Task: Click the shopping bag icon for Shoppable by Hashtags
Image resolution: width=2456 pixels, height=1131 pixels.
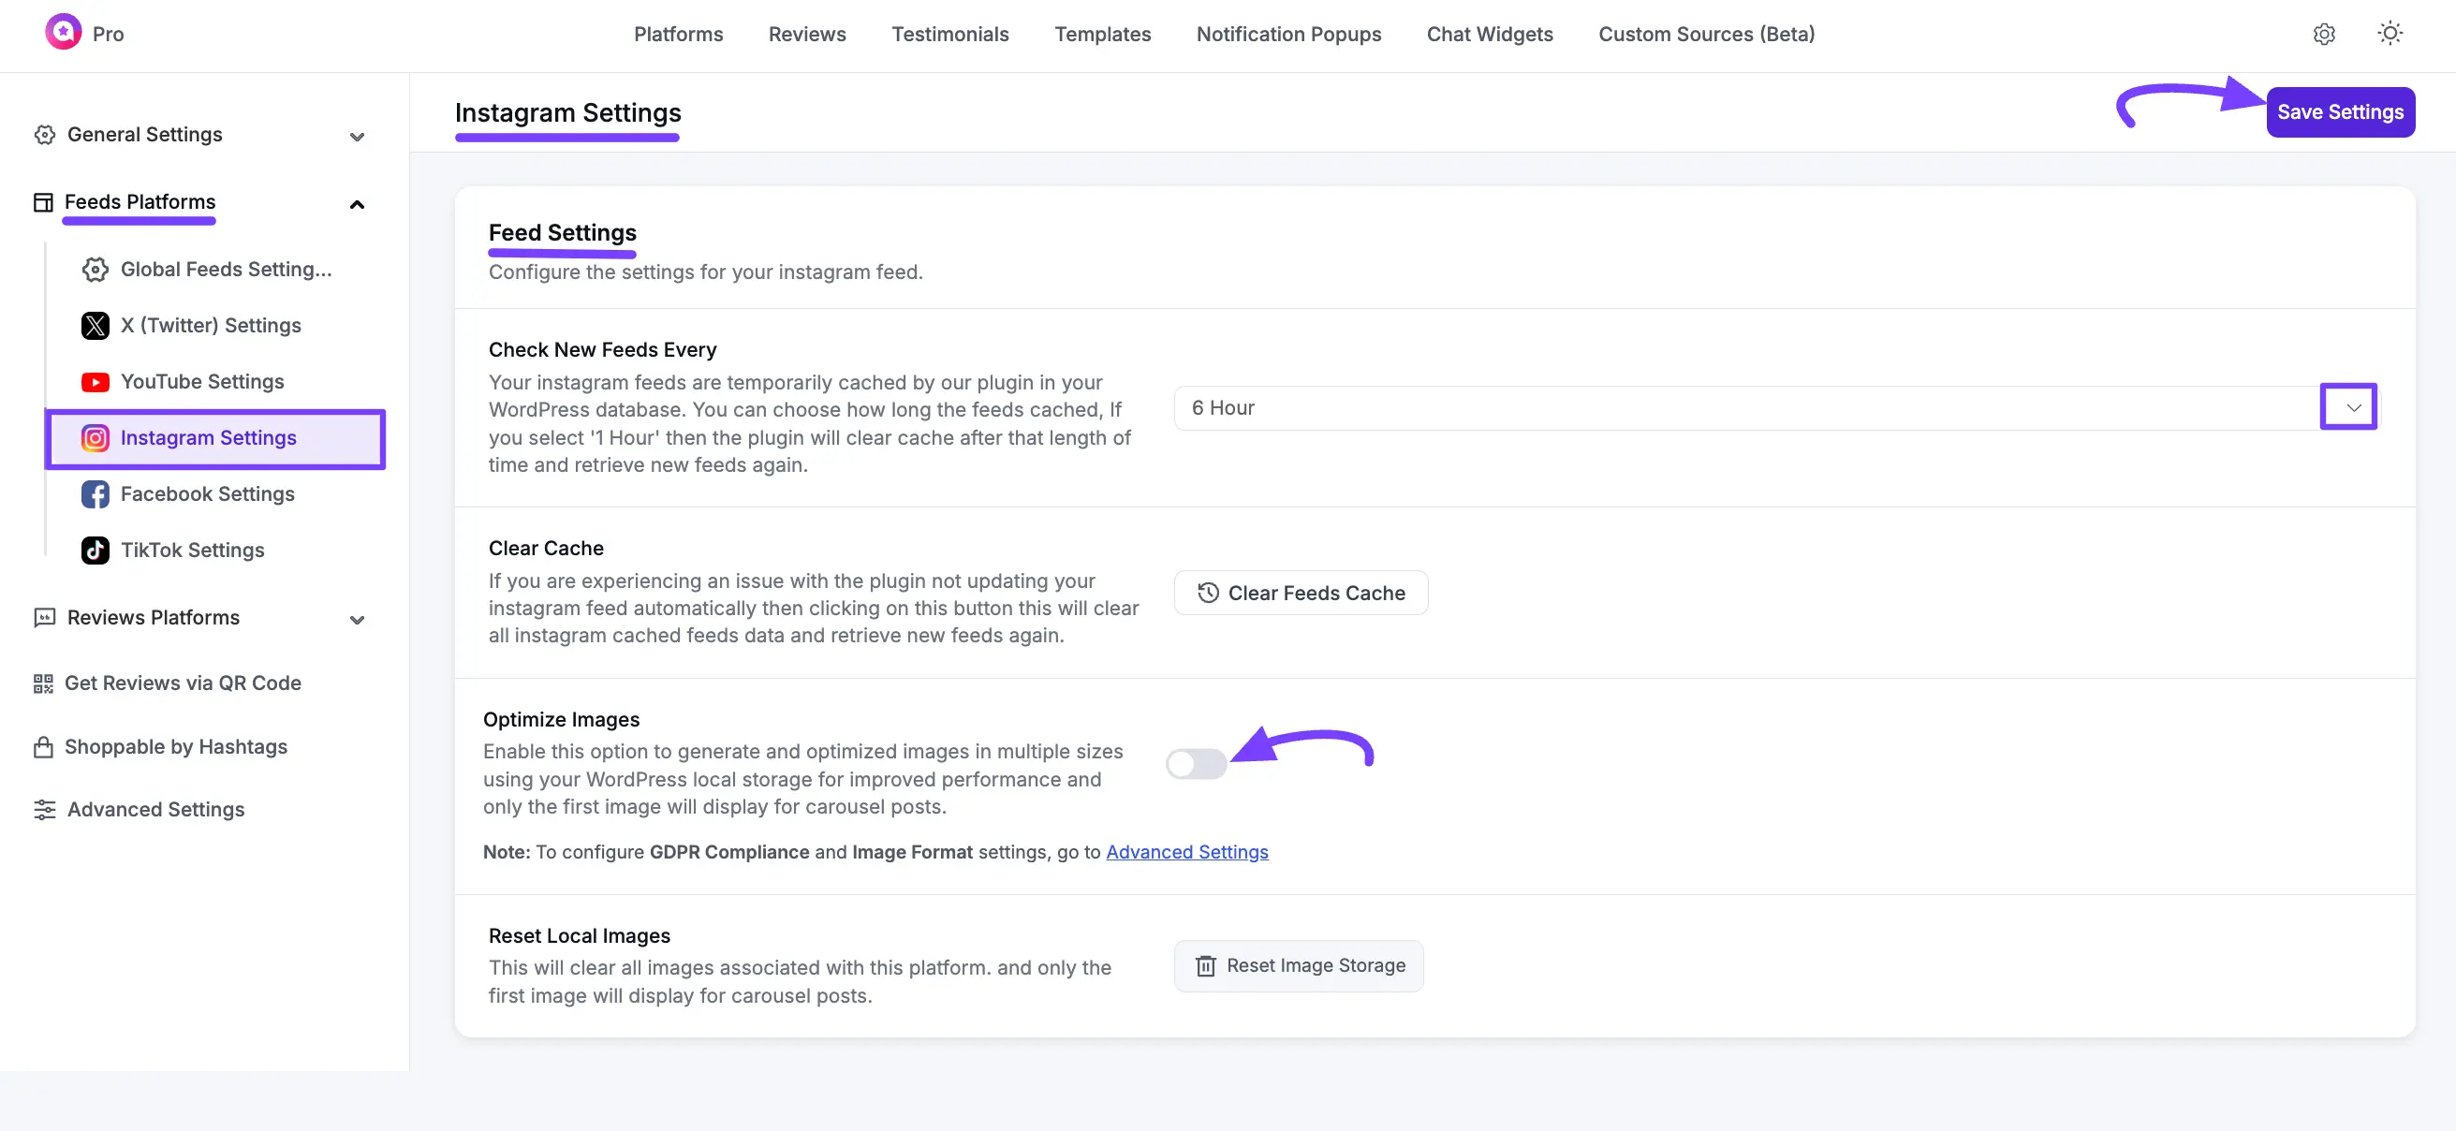Action: pyautogui.click(x=42, y=747)
